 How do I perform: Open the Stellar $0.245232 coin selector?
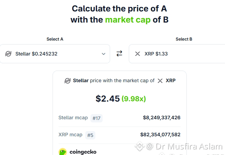coord(55,54)
